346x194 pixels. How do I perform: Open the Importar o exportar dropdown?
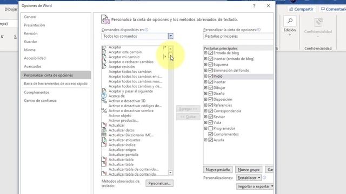255,186
